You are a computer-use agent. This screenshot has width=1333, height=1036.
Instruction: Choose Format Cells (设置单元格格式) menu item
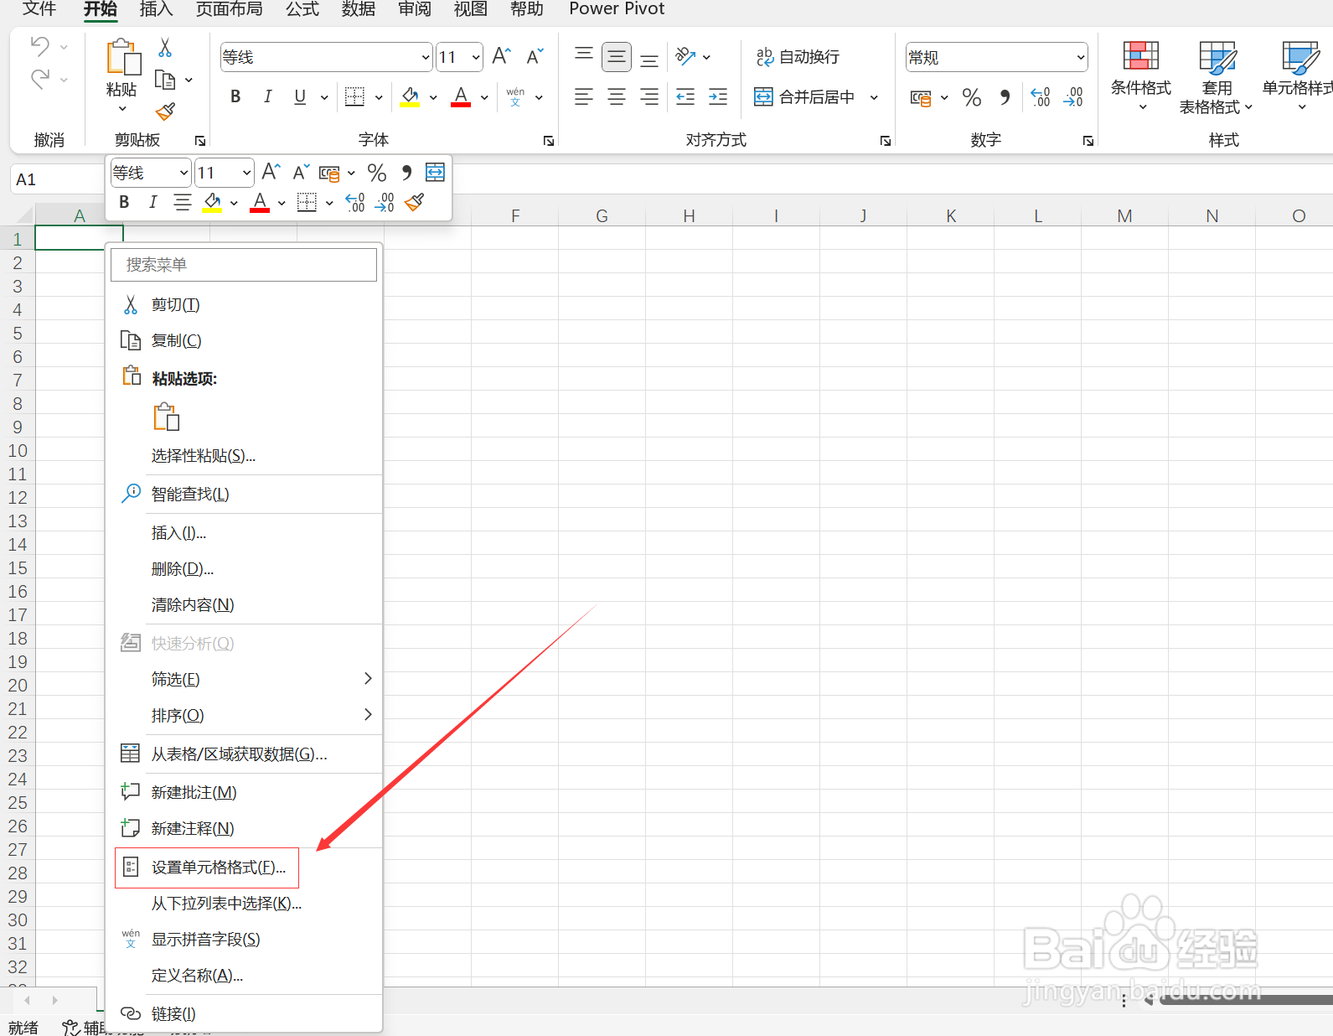[207, 868]
